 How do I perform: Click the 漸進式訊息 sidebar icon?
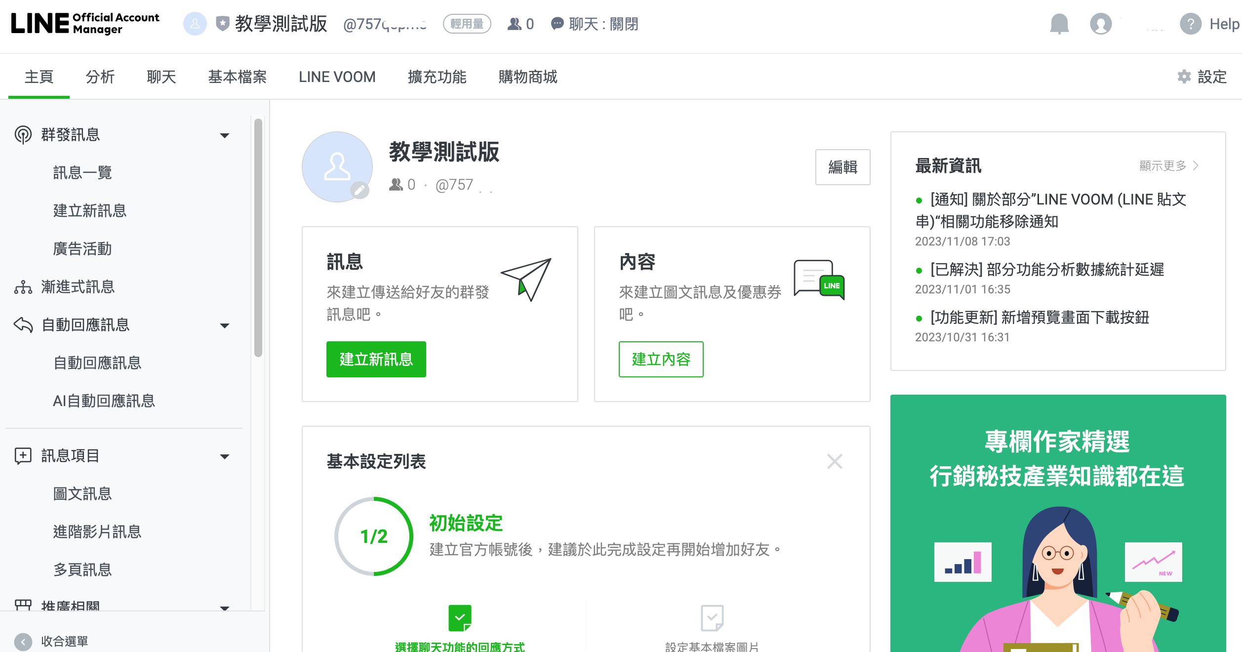(x=23, y=287)
